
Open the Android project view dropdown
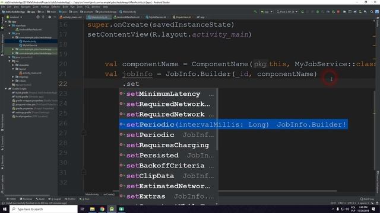point(14,17)
